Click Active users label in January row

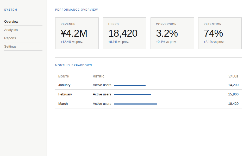pyautogui.click(x=102, y=85)
